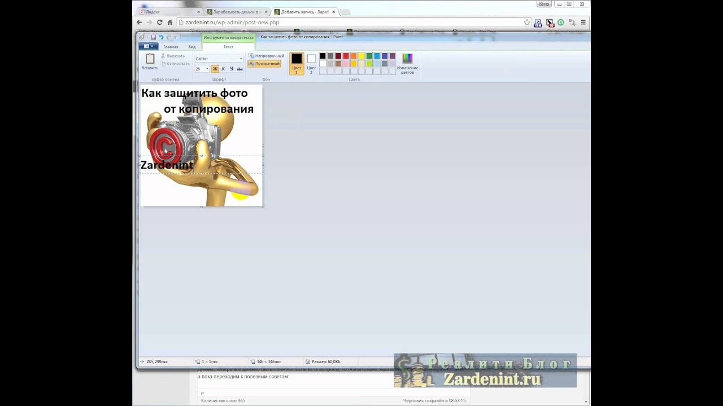The image size is (723, 406).
Task: Close the Добавить запись browser tab
Action: point(334,12)
